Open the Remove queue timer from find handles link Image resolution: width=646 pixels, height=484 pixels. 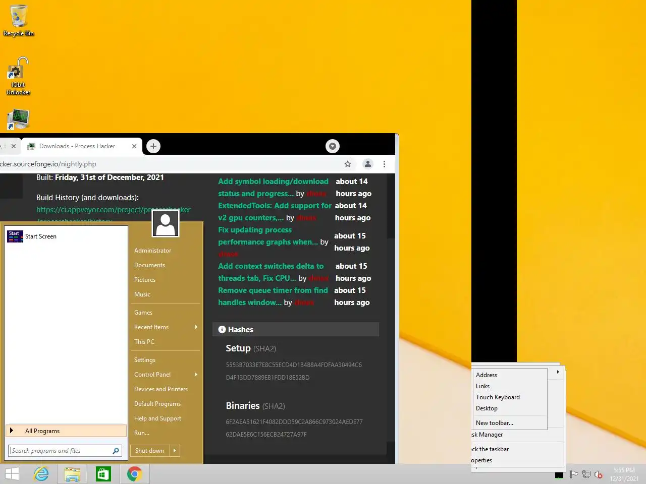[x=273, y=296]
